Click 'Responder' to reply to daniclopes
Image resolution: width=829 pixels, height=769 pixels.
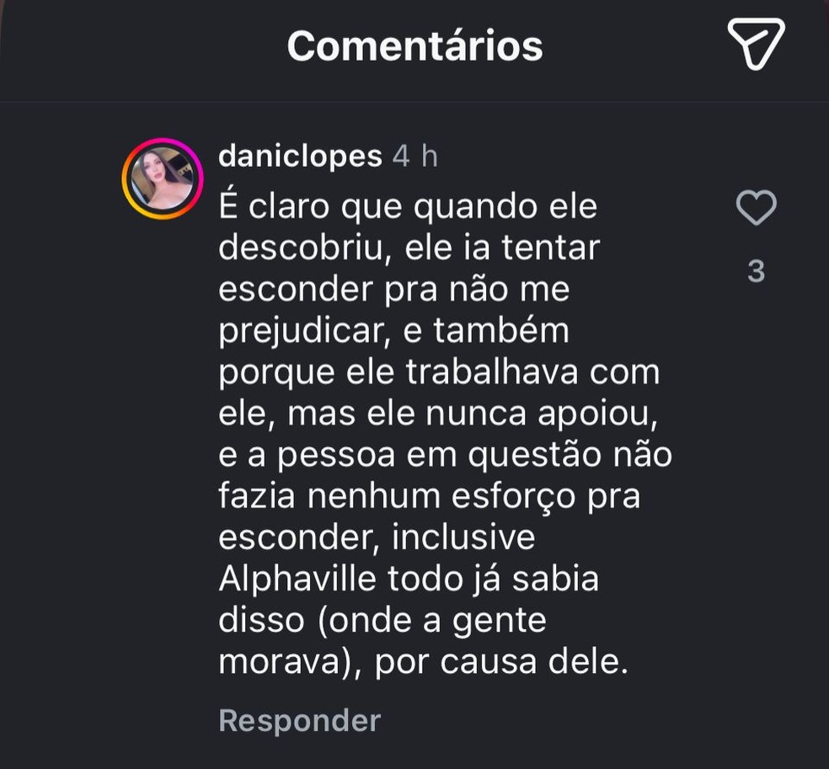(x=299, y=721)
